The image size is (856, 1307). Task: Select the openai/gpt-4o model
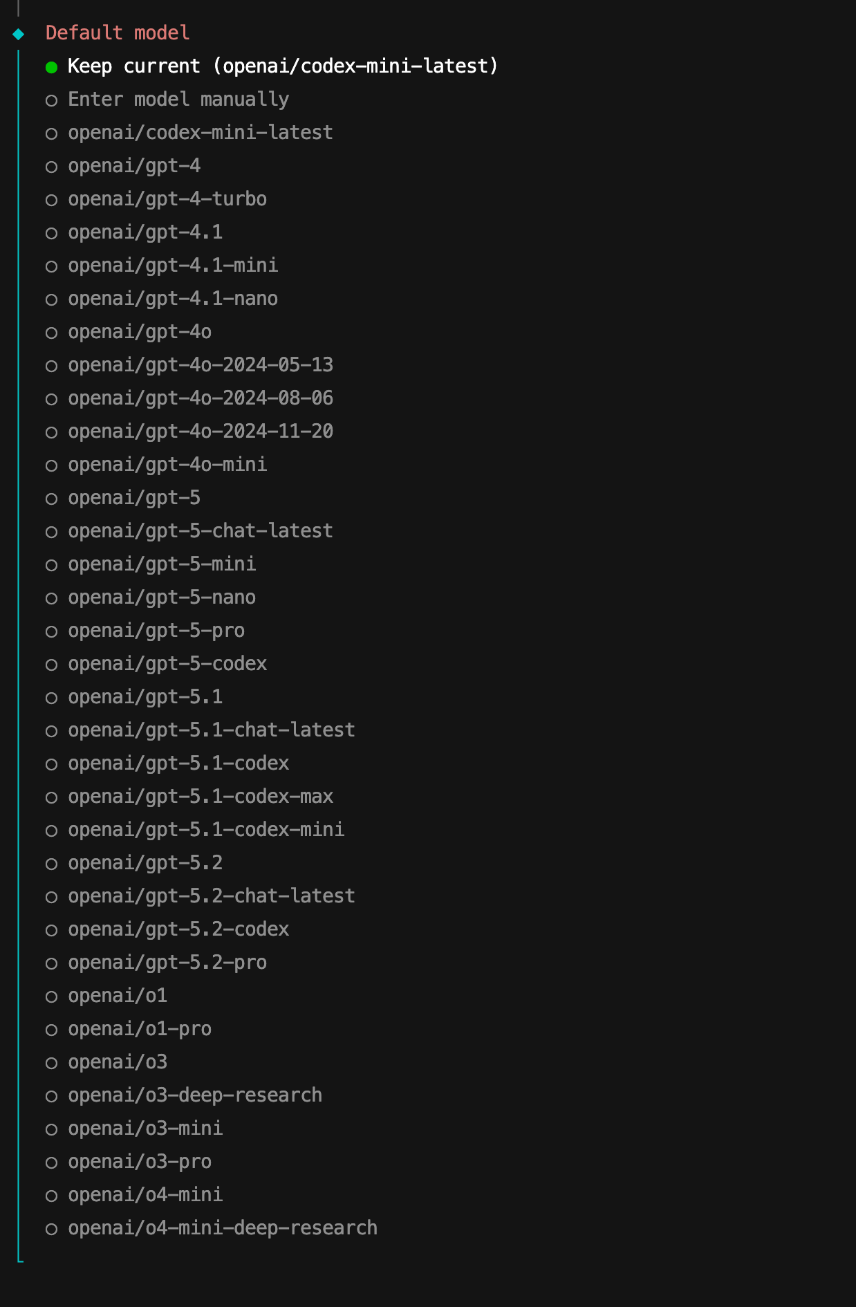[x=140, y=332]
